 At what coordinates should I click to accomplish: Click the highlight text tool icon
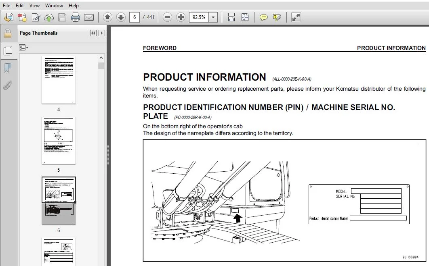[277, 18]
